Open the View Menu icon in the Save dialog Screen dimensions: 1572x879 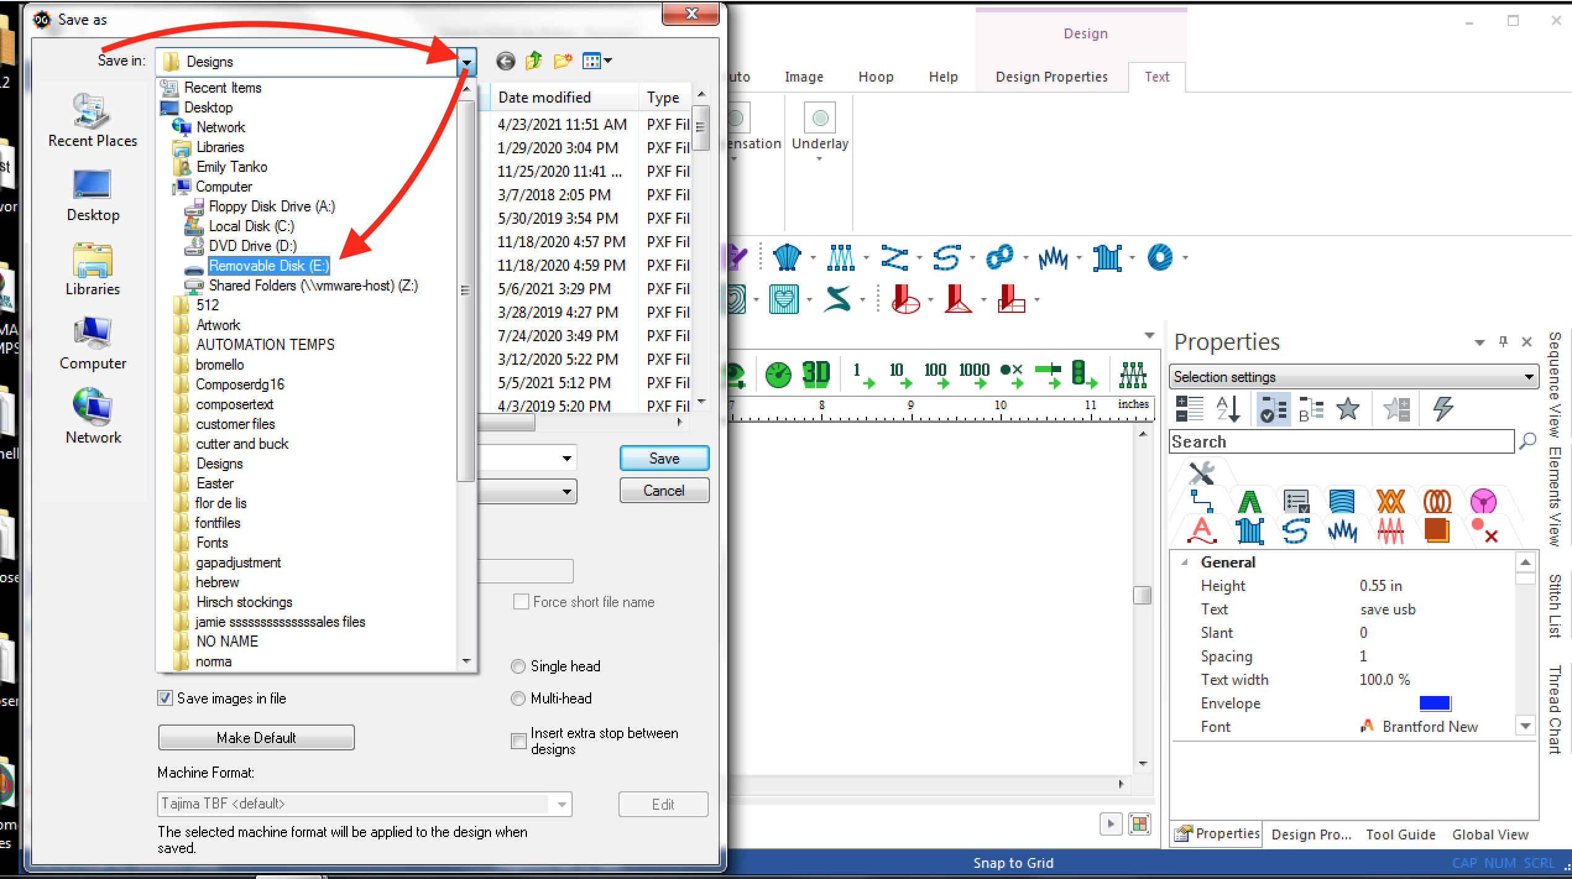tap(592, 61)
